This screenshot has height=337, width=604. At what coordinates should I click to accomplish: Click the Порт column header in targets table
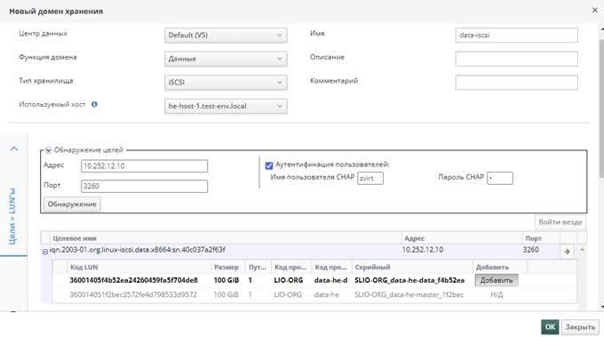533,238
